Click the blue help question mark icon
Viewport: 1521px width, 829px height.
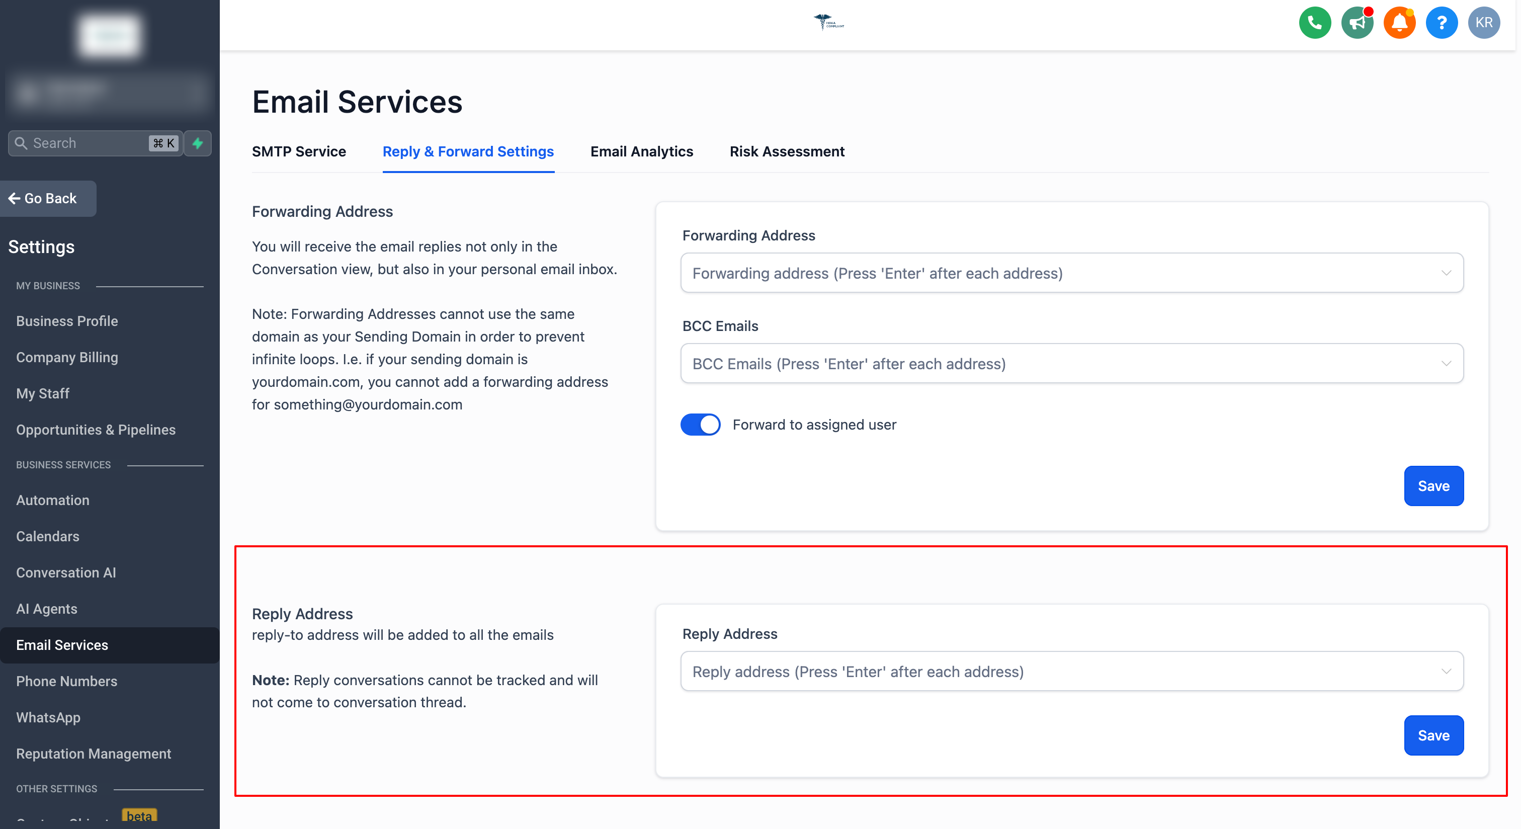(1442, 23)
